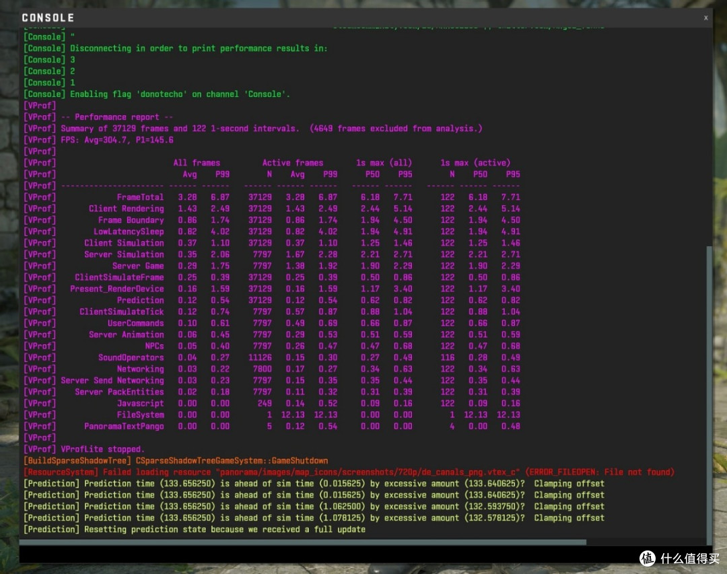Viewport: 727px width, 574px height.
Task: Click FrameTotal All frames Avg value 3.28
Action: tap(187, 197)
